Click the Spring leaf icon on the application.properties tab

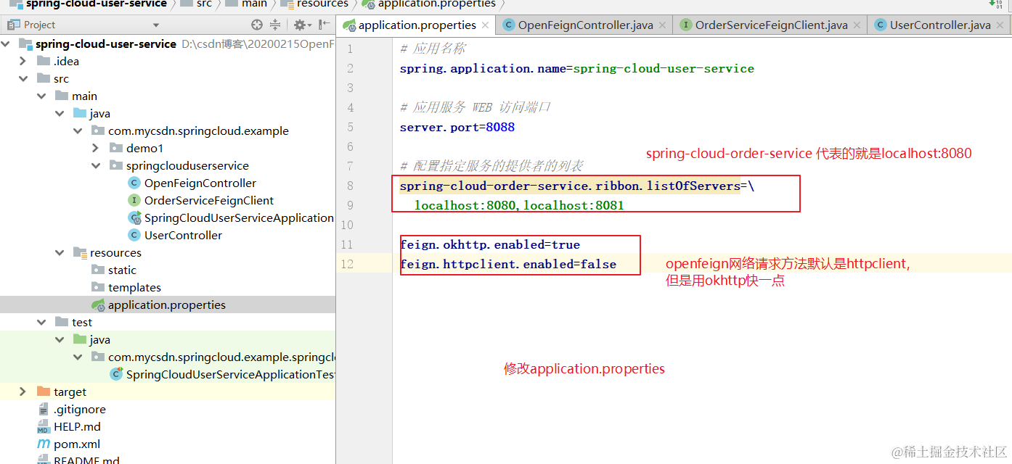[349, 25]
